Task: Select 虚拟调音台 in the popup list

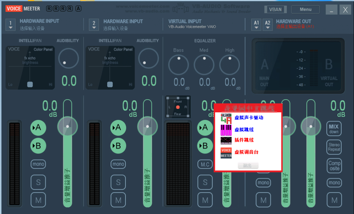Action: pos(246,152)
